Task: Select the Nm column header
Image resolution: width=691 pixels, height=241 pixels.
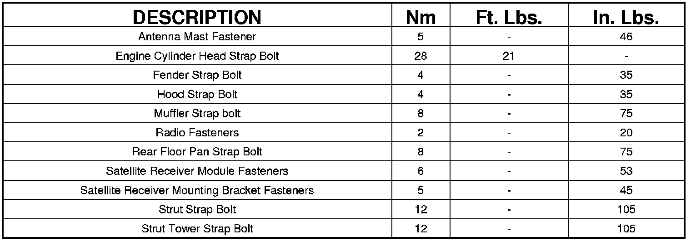Action: tap(420, 17)
